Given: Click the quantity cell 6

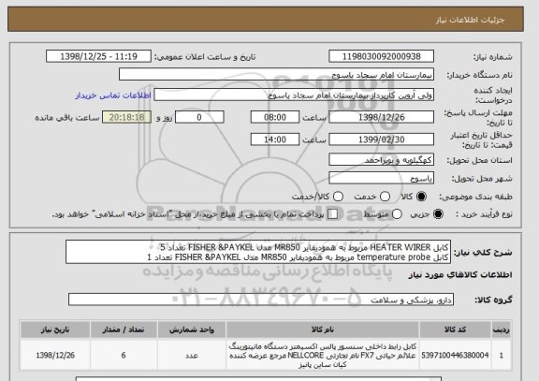Looking at the screenshot, I should coord(124,355).
